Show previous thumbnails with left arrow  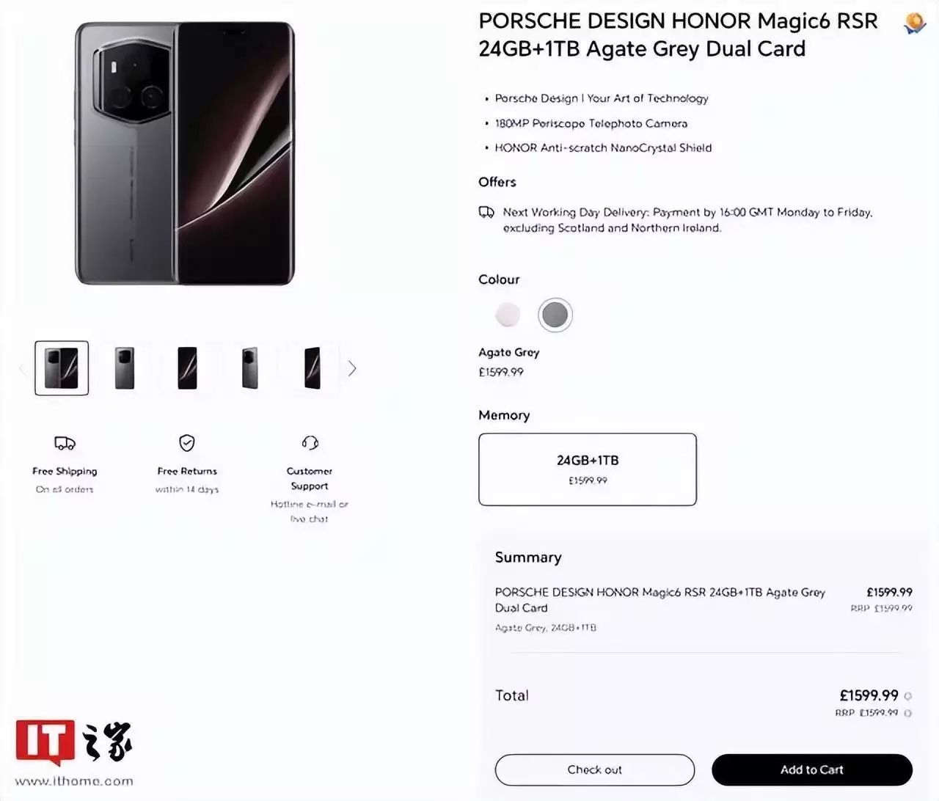(x=22, y=368)
